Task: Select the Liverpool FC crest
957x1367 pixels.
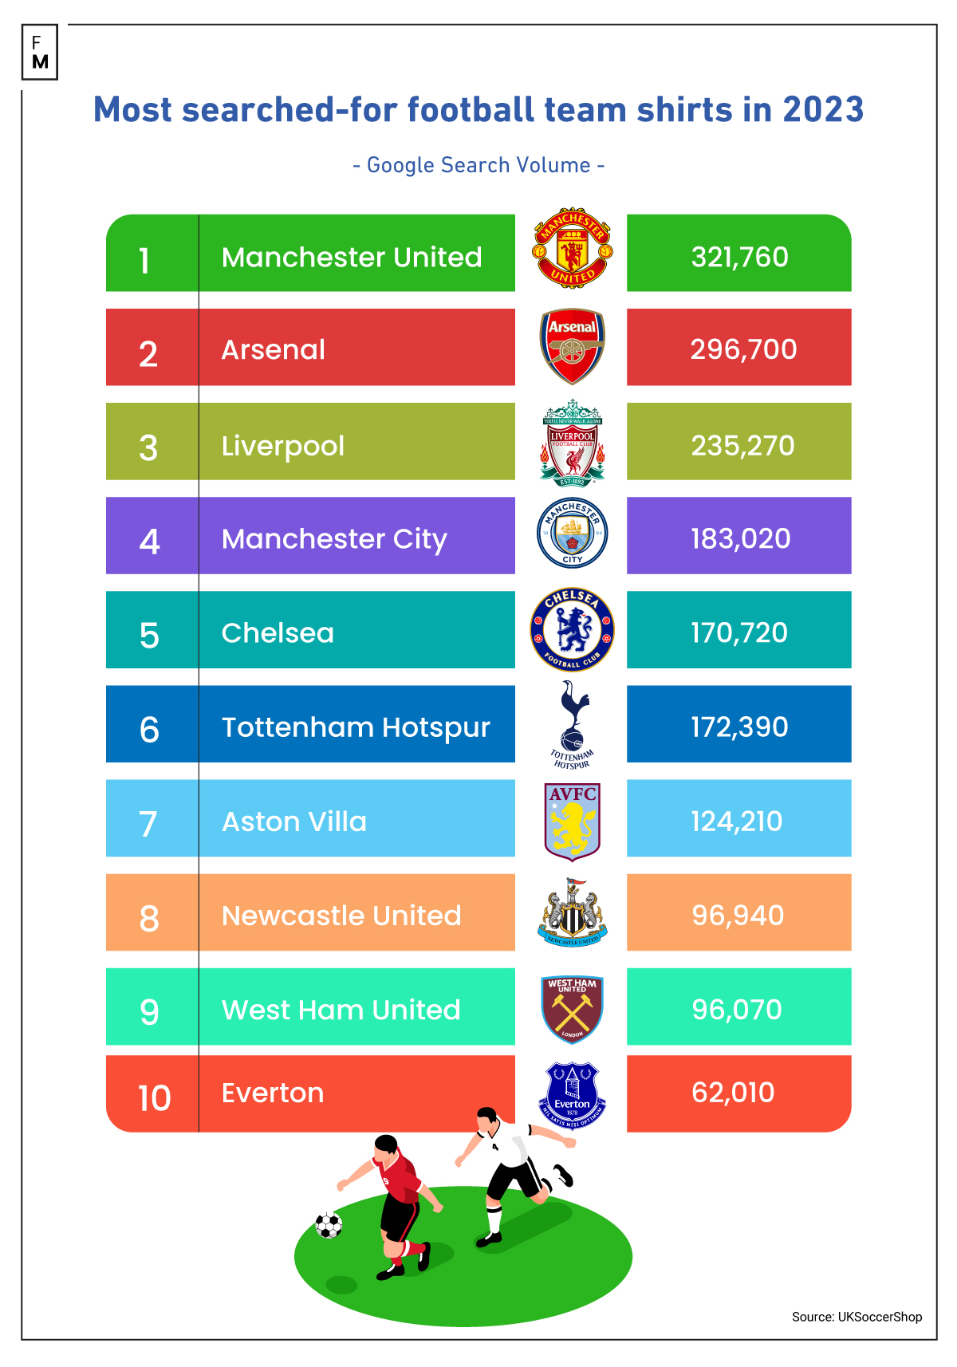Action: 572,443
